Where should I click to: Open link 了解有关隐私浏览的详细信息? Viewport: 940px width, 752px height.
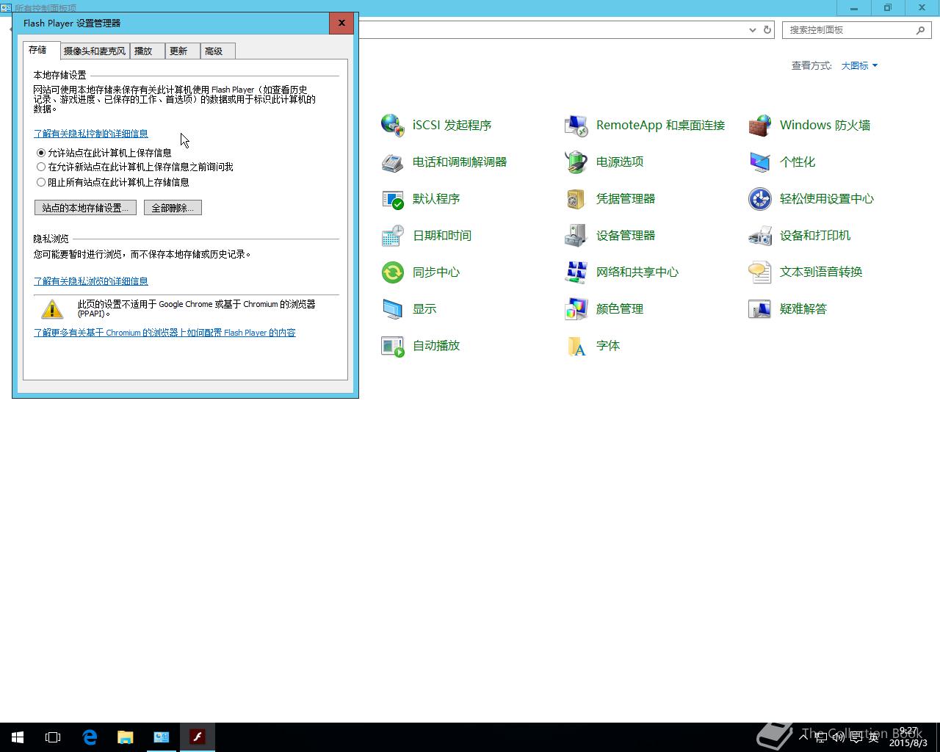[91, 281]
